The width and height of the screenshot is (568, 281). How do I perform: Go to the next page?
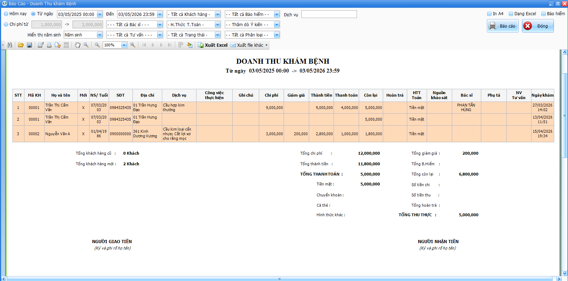(161, 45)
